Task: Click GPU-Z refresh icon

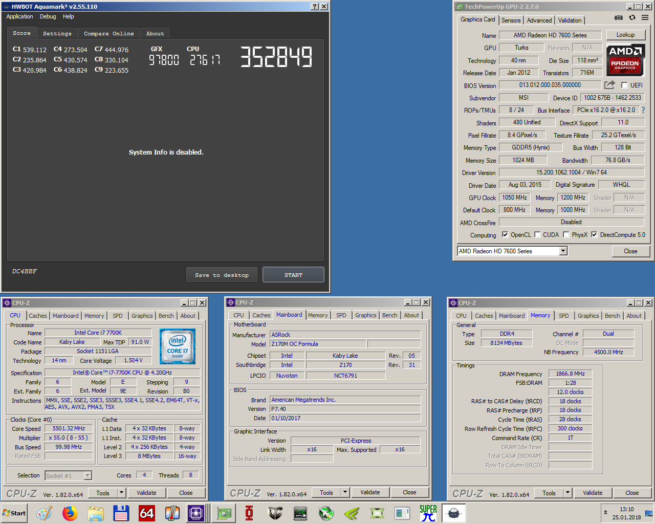Action: 632,17
